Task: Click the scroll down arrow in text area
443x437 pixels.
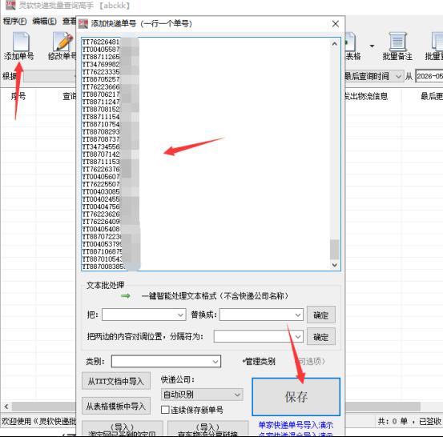Action: coord(335,265)
